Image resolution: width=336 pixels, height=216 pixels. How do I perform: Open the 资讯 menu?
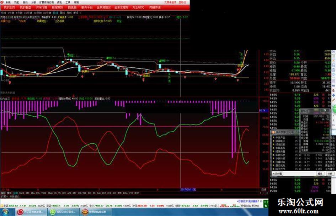[x=59, y=2]
